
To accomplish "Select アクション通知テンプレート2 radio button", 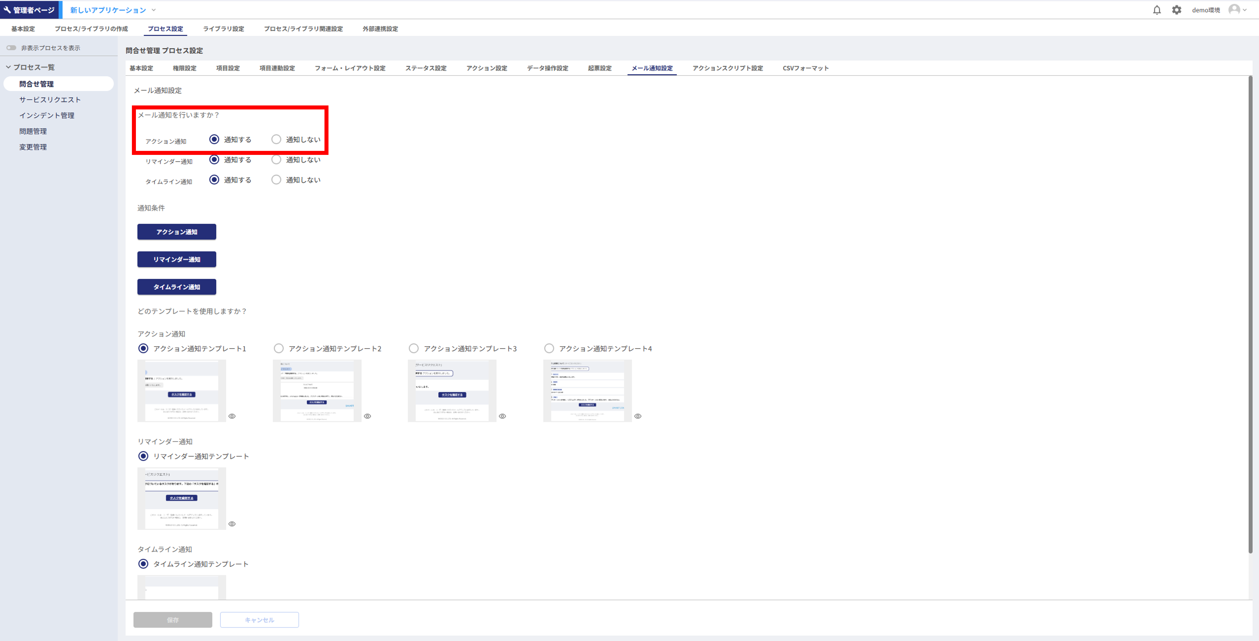I will [x=279, y=349].
